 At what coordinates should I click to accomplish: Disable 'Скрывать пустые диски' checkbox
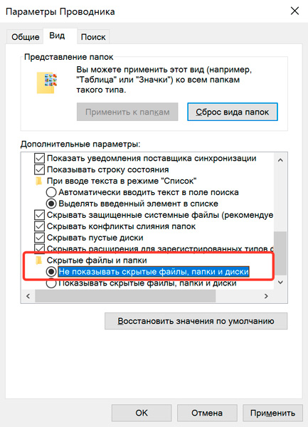click(x=39, y=238)
